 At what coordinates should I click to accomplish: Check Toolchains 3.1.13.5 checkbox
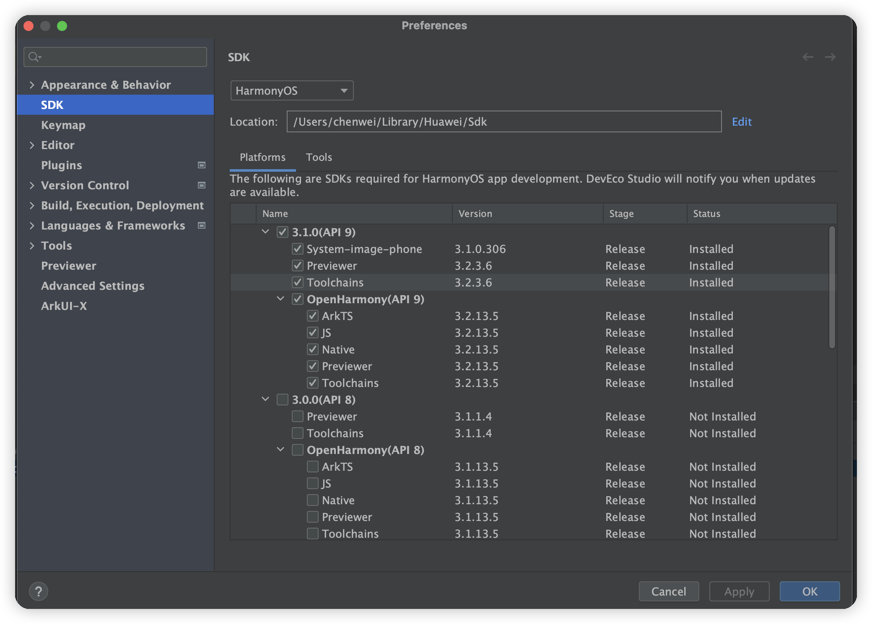click(312, 534)
